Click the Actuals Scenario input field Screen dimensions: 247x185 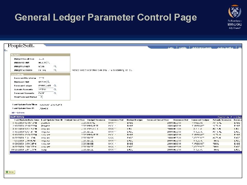(x=46, y=89)
